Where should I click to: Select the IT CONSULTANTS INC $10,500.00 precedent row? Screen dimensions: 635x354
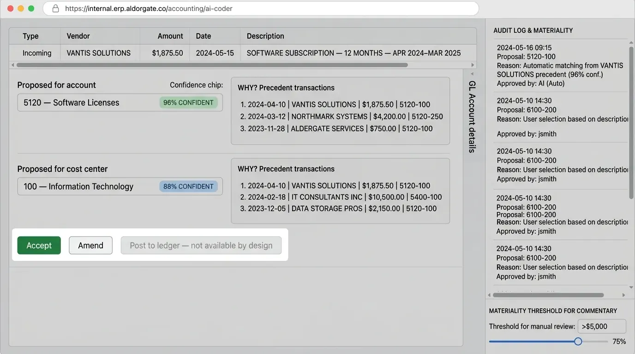(341, 197)
